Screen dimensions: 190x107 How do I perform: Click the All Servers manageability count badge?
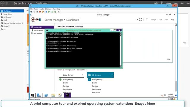click(89, 79)
